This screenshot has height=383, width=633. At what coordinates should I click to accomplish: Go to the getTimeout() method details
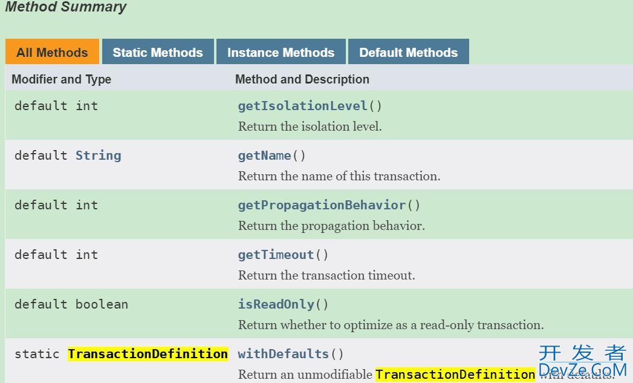point(276,255)
